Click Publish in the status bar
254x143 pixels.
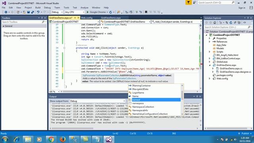coord(245,133)
